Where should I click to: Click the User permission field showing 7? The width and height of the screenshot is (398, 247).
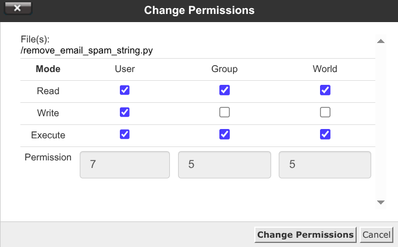pyautogui.click(x=125, y=164)
